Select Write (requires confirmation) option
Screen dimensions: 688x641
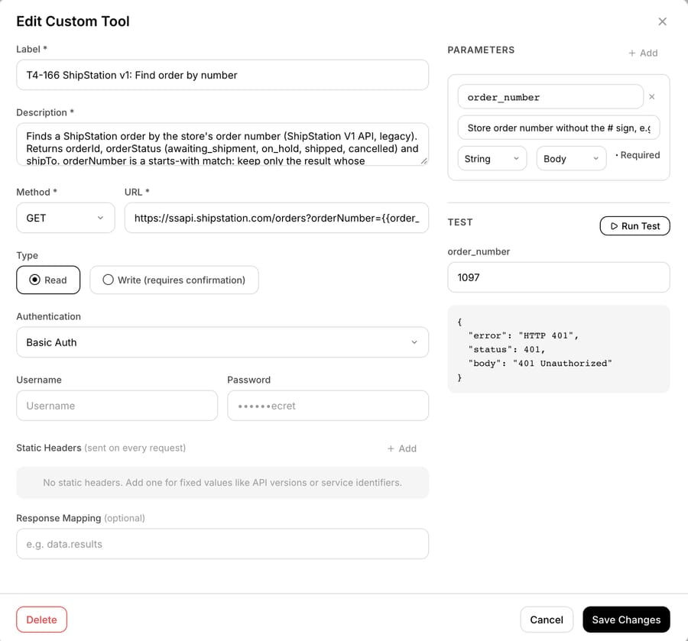[x=174, y=280]
